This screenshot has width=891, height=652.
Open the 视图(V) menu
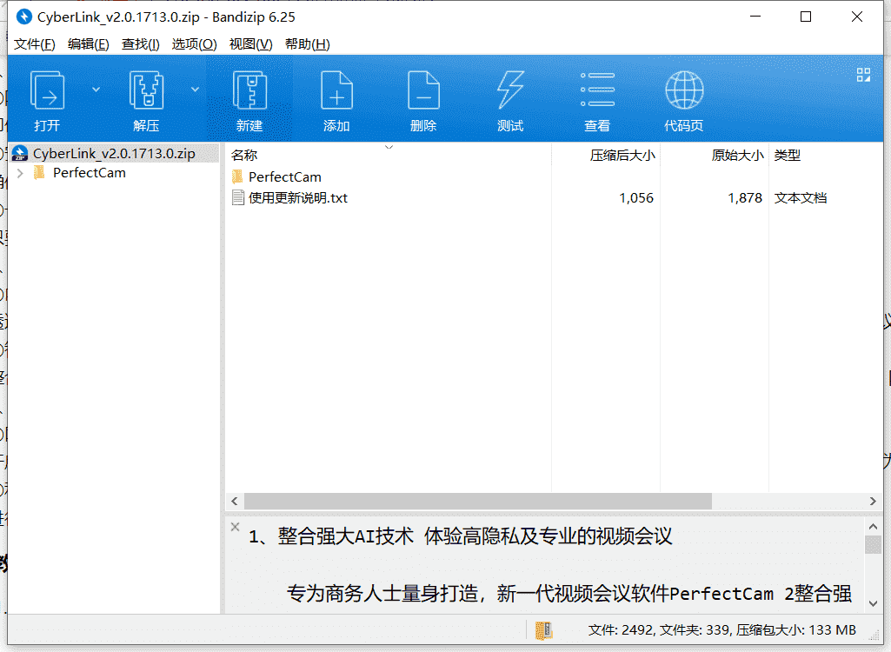pyautogui.click(x=250, y=44)
